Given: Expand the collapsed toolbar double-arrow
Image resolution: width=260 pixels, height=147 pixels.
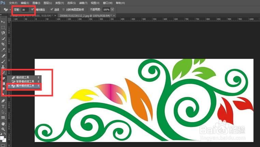Looking at the screenshot, I should [1, 15].
